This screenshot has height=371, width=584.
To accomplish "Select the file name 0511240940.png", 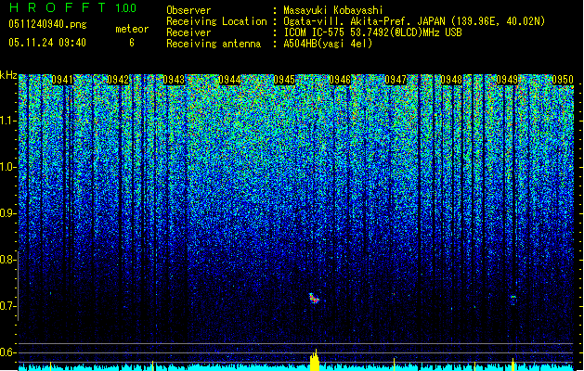I will click(x=47, y=24).
